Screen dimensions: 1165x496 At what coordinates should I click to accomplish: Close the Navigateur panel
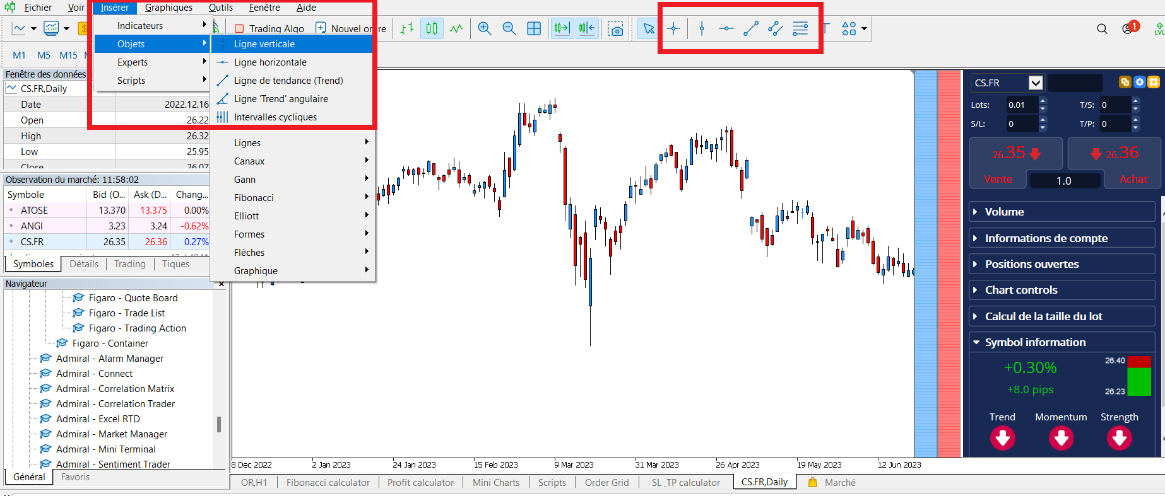click(x=222, y=284)
